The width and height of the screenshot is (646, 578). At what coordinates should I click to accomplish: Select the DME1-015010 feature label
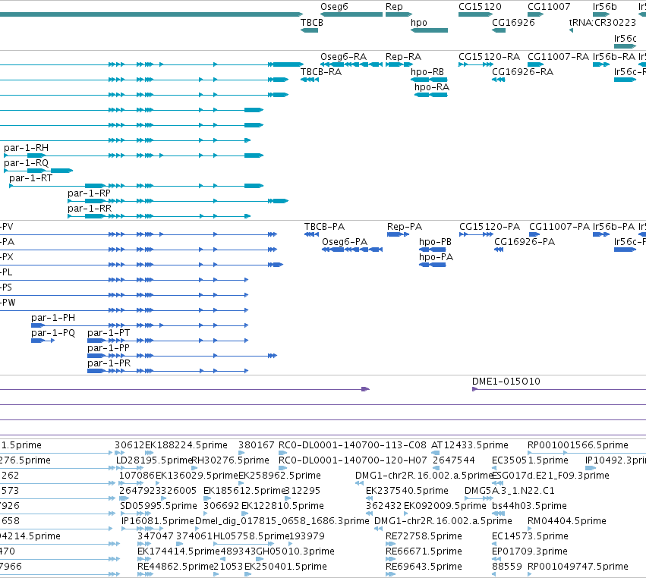tap(506, 382)
